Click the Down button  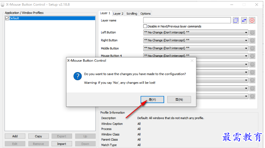pyautogui.click(x=85, y=144)
